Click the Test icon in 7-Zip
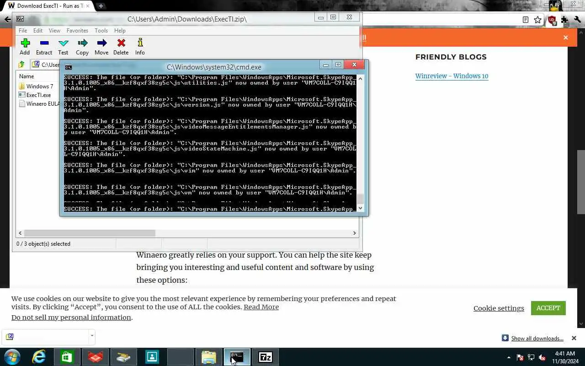 click(x=63, y=43)
